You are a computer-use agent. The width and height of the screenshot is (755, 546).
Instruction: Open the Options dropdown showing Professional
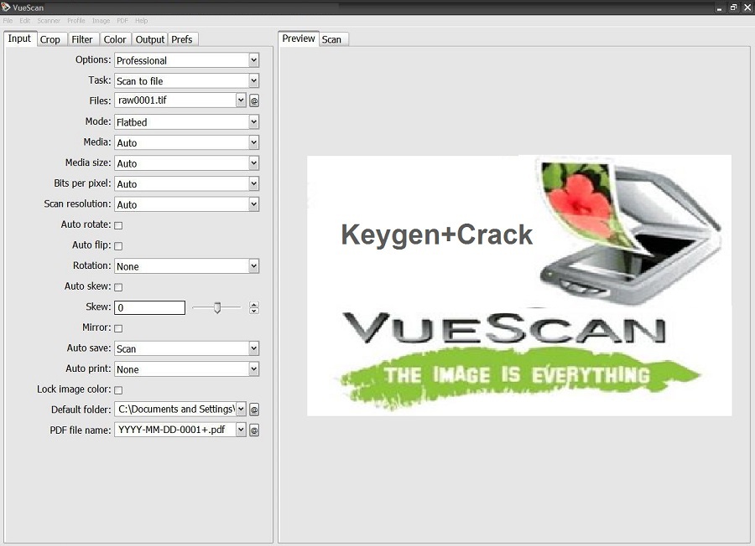coord(187,60)
